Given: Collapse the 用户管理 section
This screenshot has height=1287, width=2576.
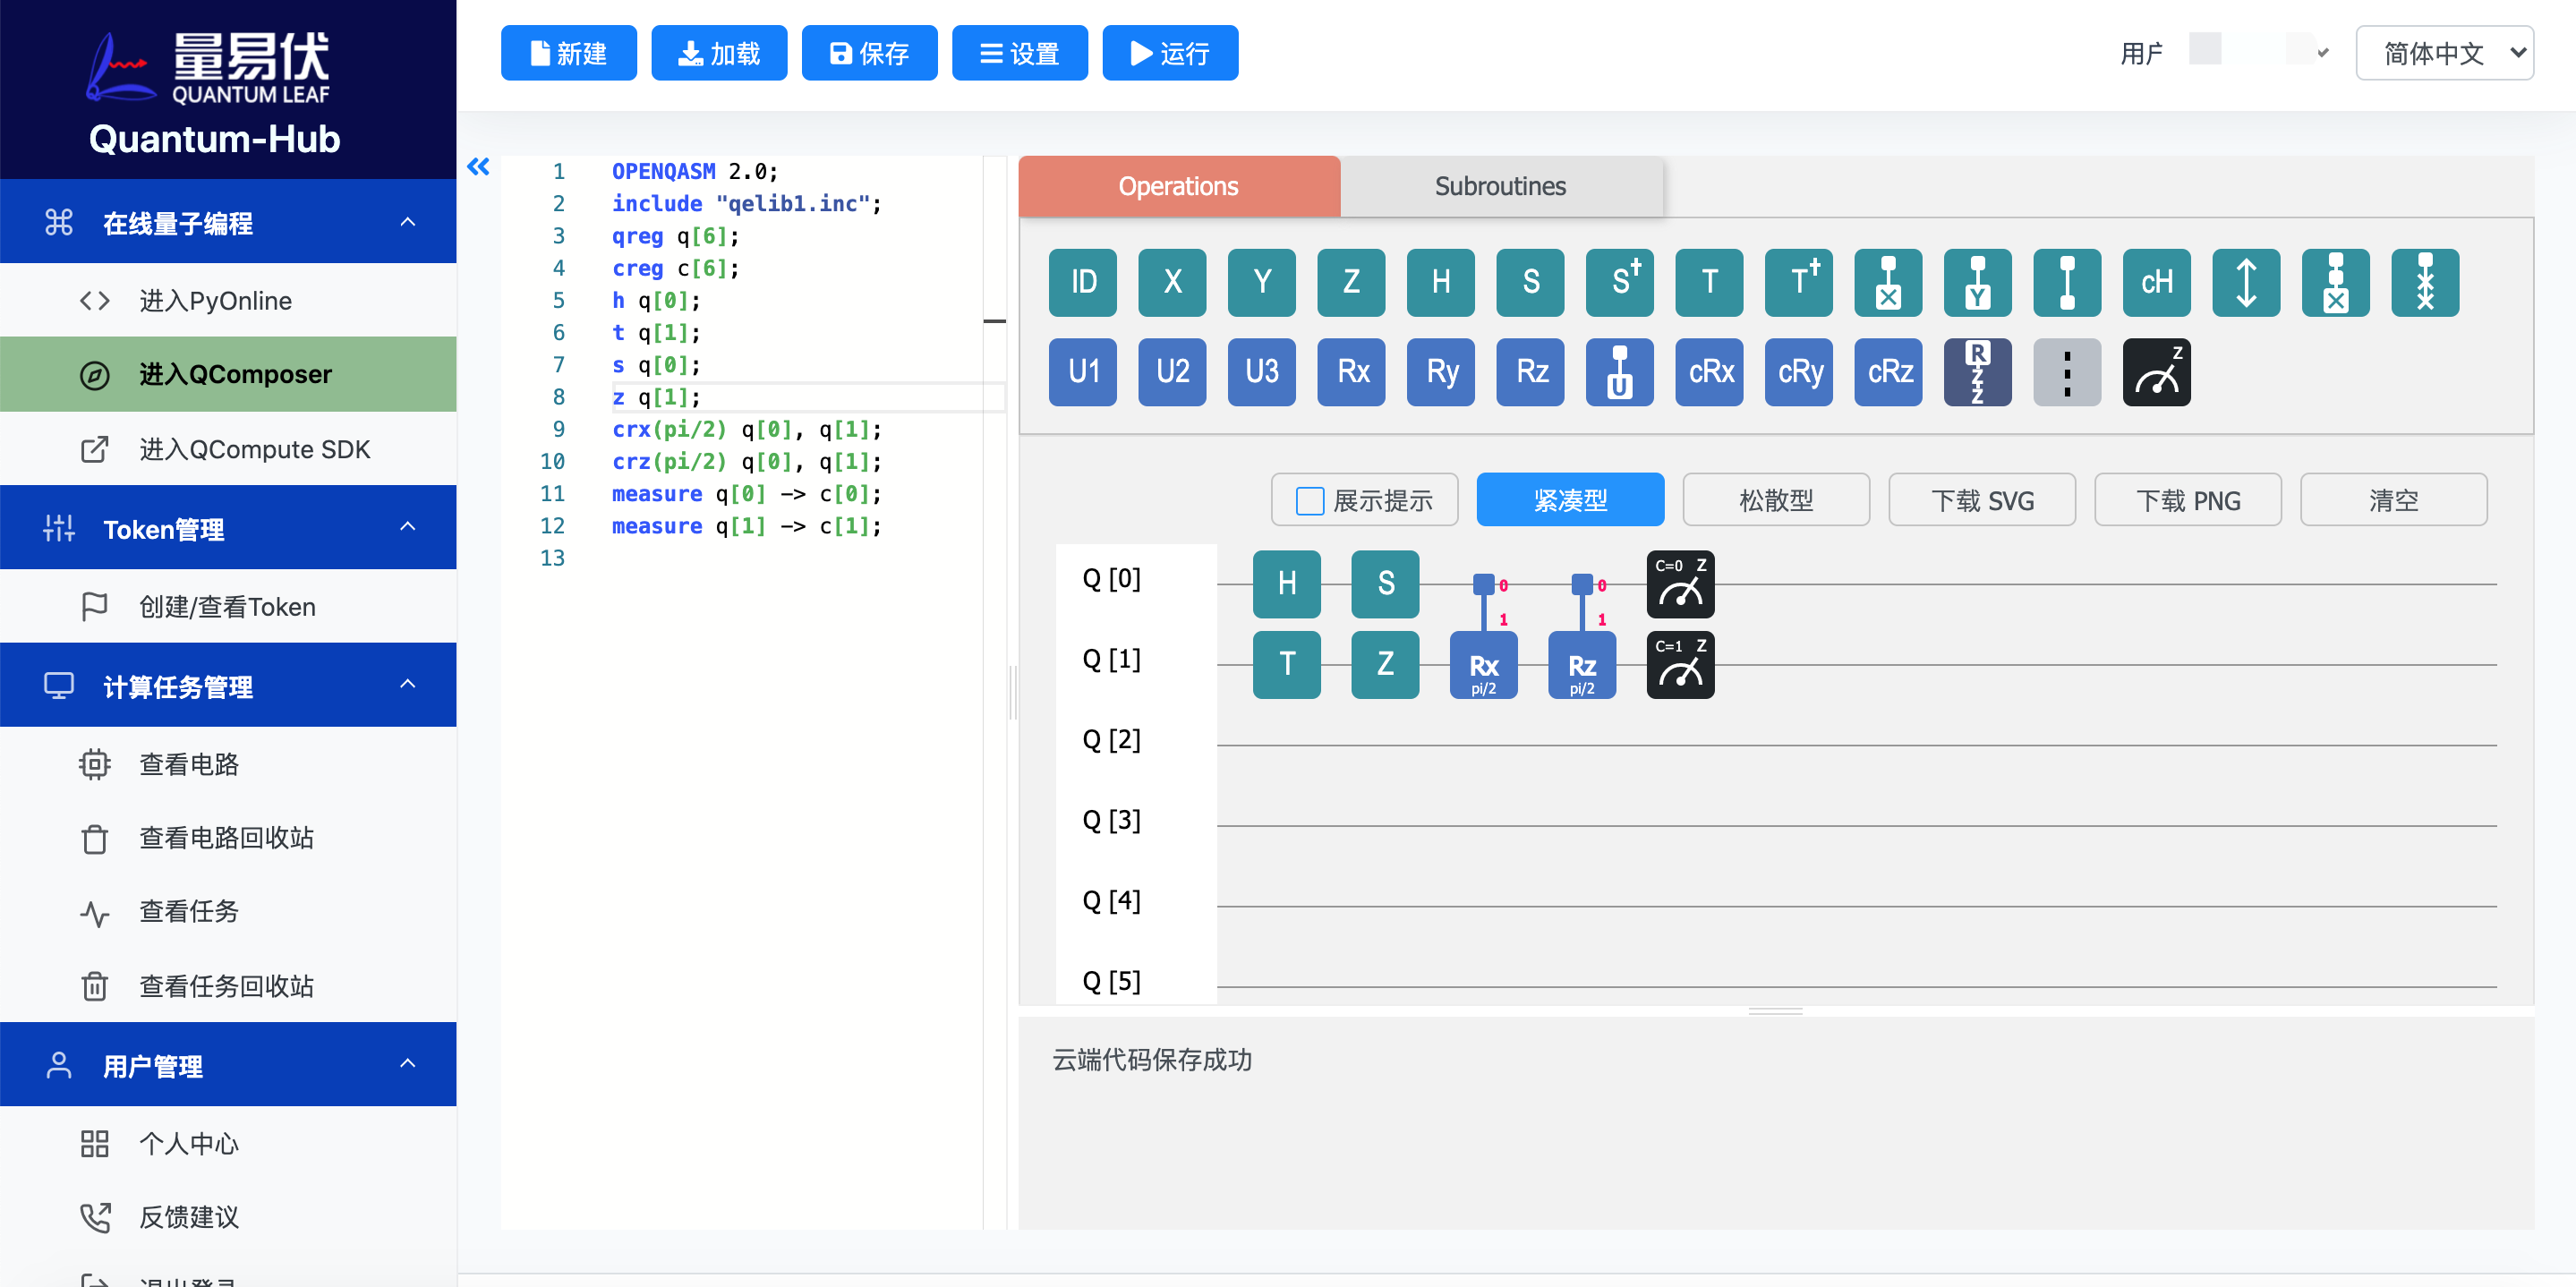Looking at the screenshot, I should pos(228,1064).
